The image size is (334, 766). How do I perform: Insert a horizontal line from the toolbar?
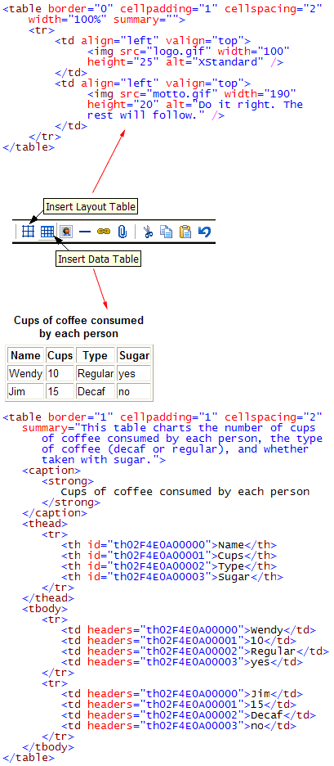(x=85, y=232)
